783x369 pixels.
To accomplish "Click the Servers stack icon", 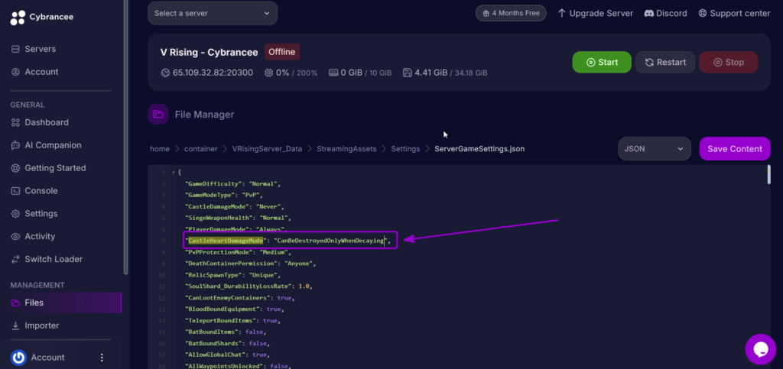I will point(15,49).
